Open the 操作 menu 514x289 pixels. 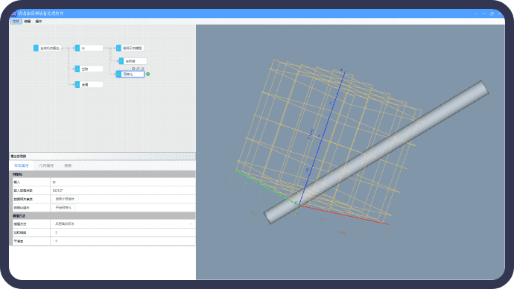(39, 22)
